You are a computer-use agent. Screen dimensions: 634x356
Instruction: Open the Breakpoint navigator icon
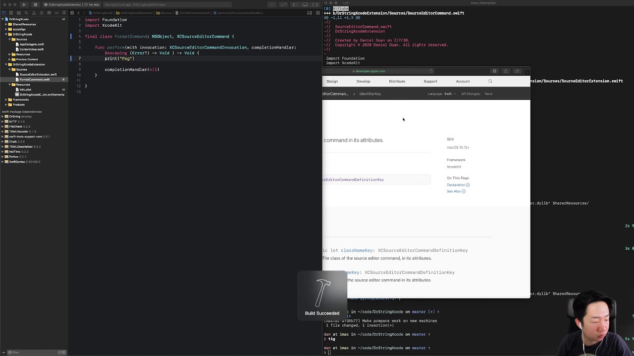point(56,13)
